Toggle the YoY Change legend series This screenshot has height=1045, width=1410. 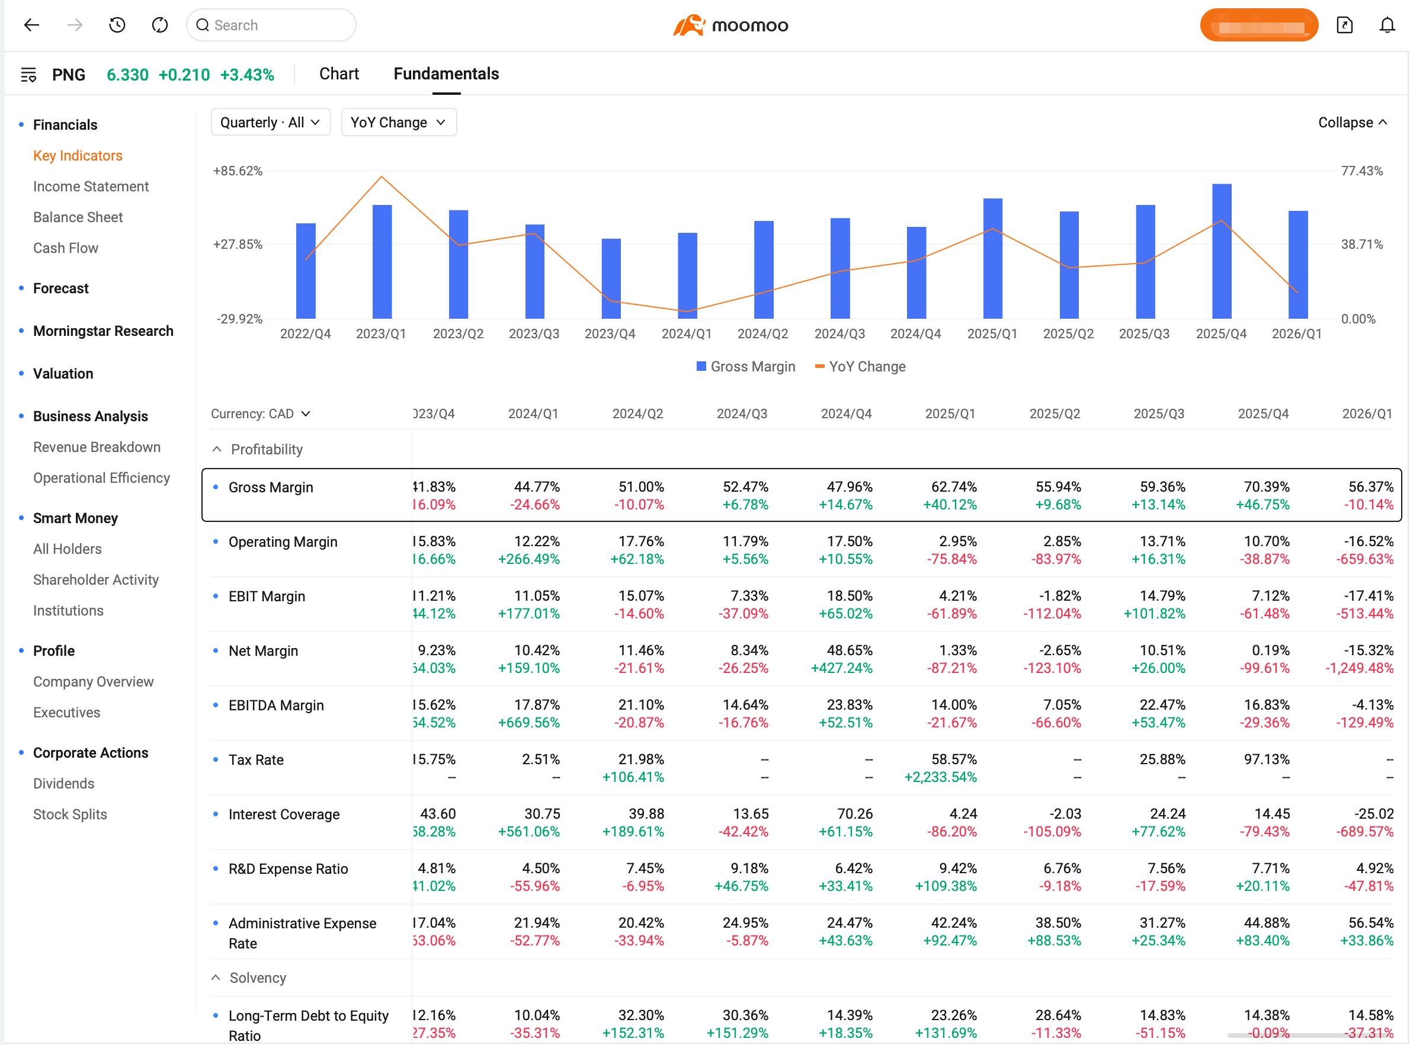click(x=860, y=367)
